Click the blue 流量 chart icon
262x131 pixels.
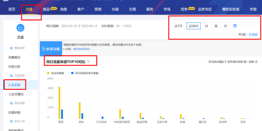click(x=20, y=28)
